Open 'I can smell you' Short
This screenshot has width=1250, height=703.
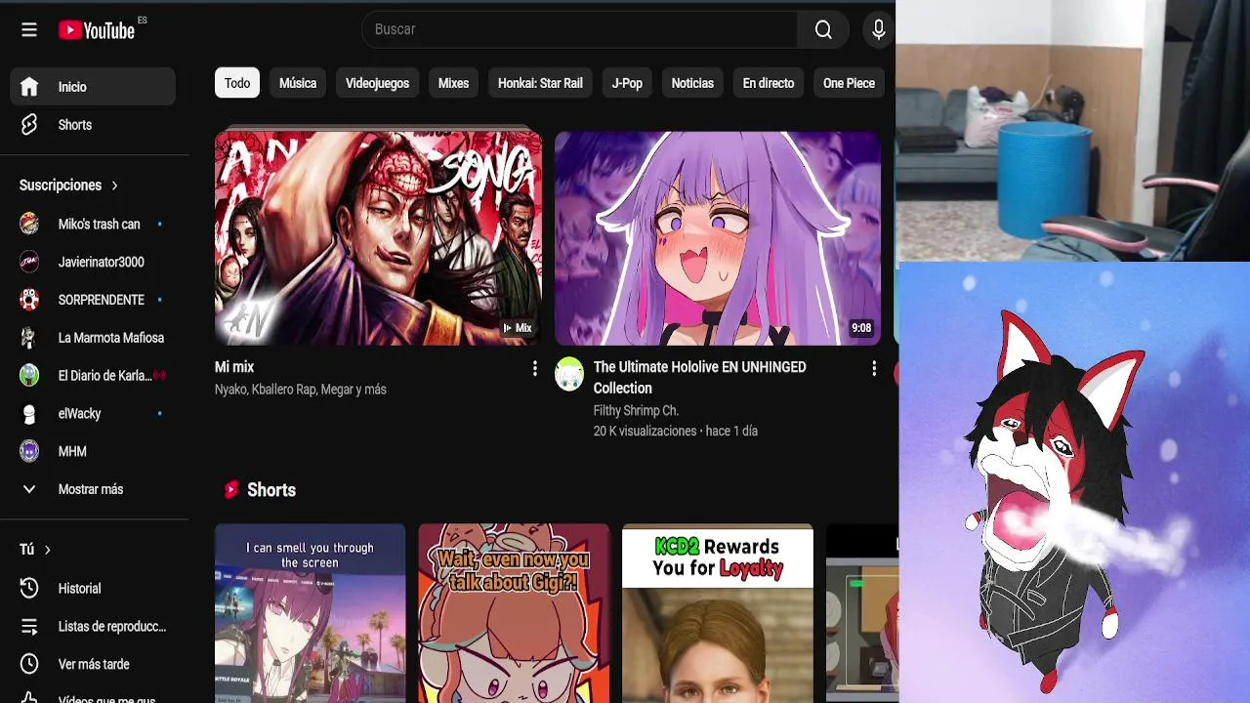(310, 613)
